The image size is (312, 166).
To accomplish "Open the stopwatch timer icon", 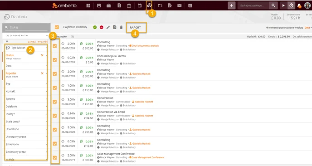I will tap(291, 5).
